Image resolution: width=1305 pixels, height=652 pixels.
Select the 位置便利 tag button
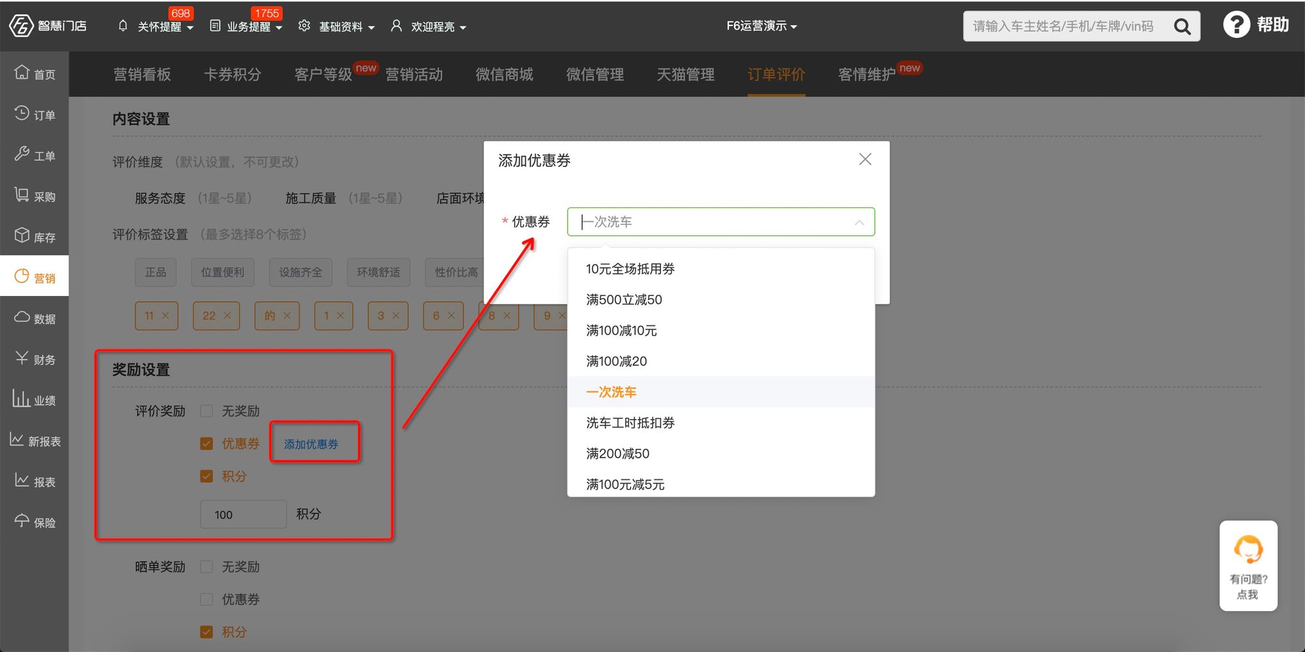[223, 272]
